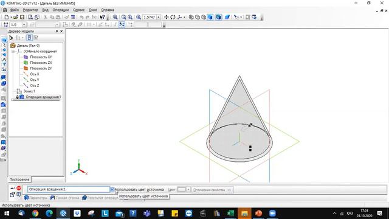Select Деталь (Тел-0) root node

[29, 46]
